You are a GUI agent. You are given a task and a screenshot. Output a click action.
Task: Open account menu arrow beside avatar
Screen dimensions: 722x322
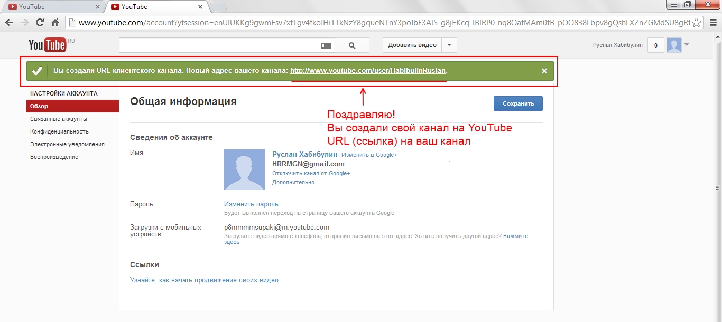point(687,45)
